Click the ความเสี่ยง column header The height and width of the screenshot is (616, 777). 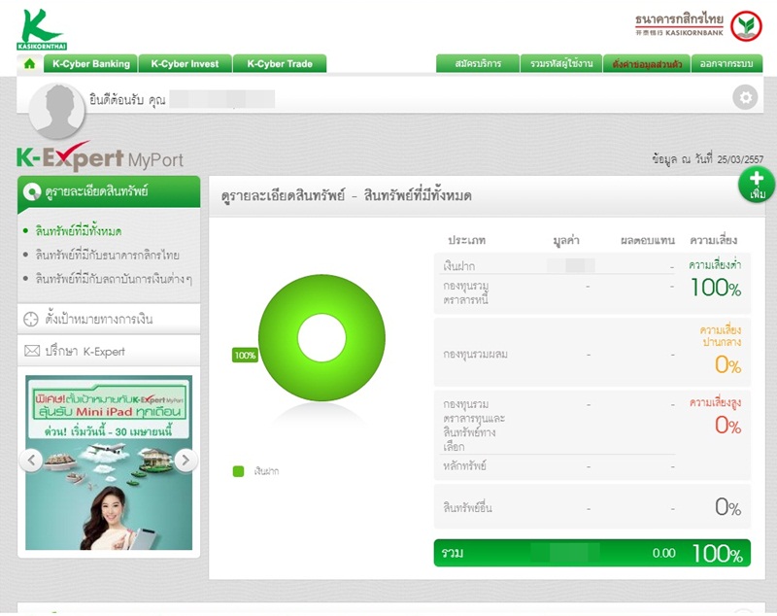714,240
